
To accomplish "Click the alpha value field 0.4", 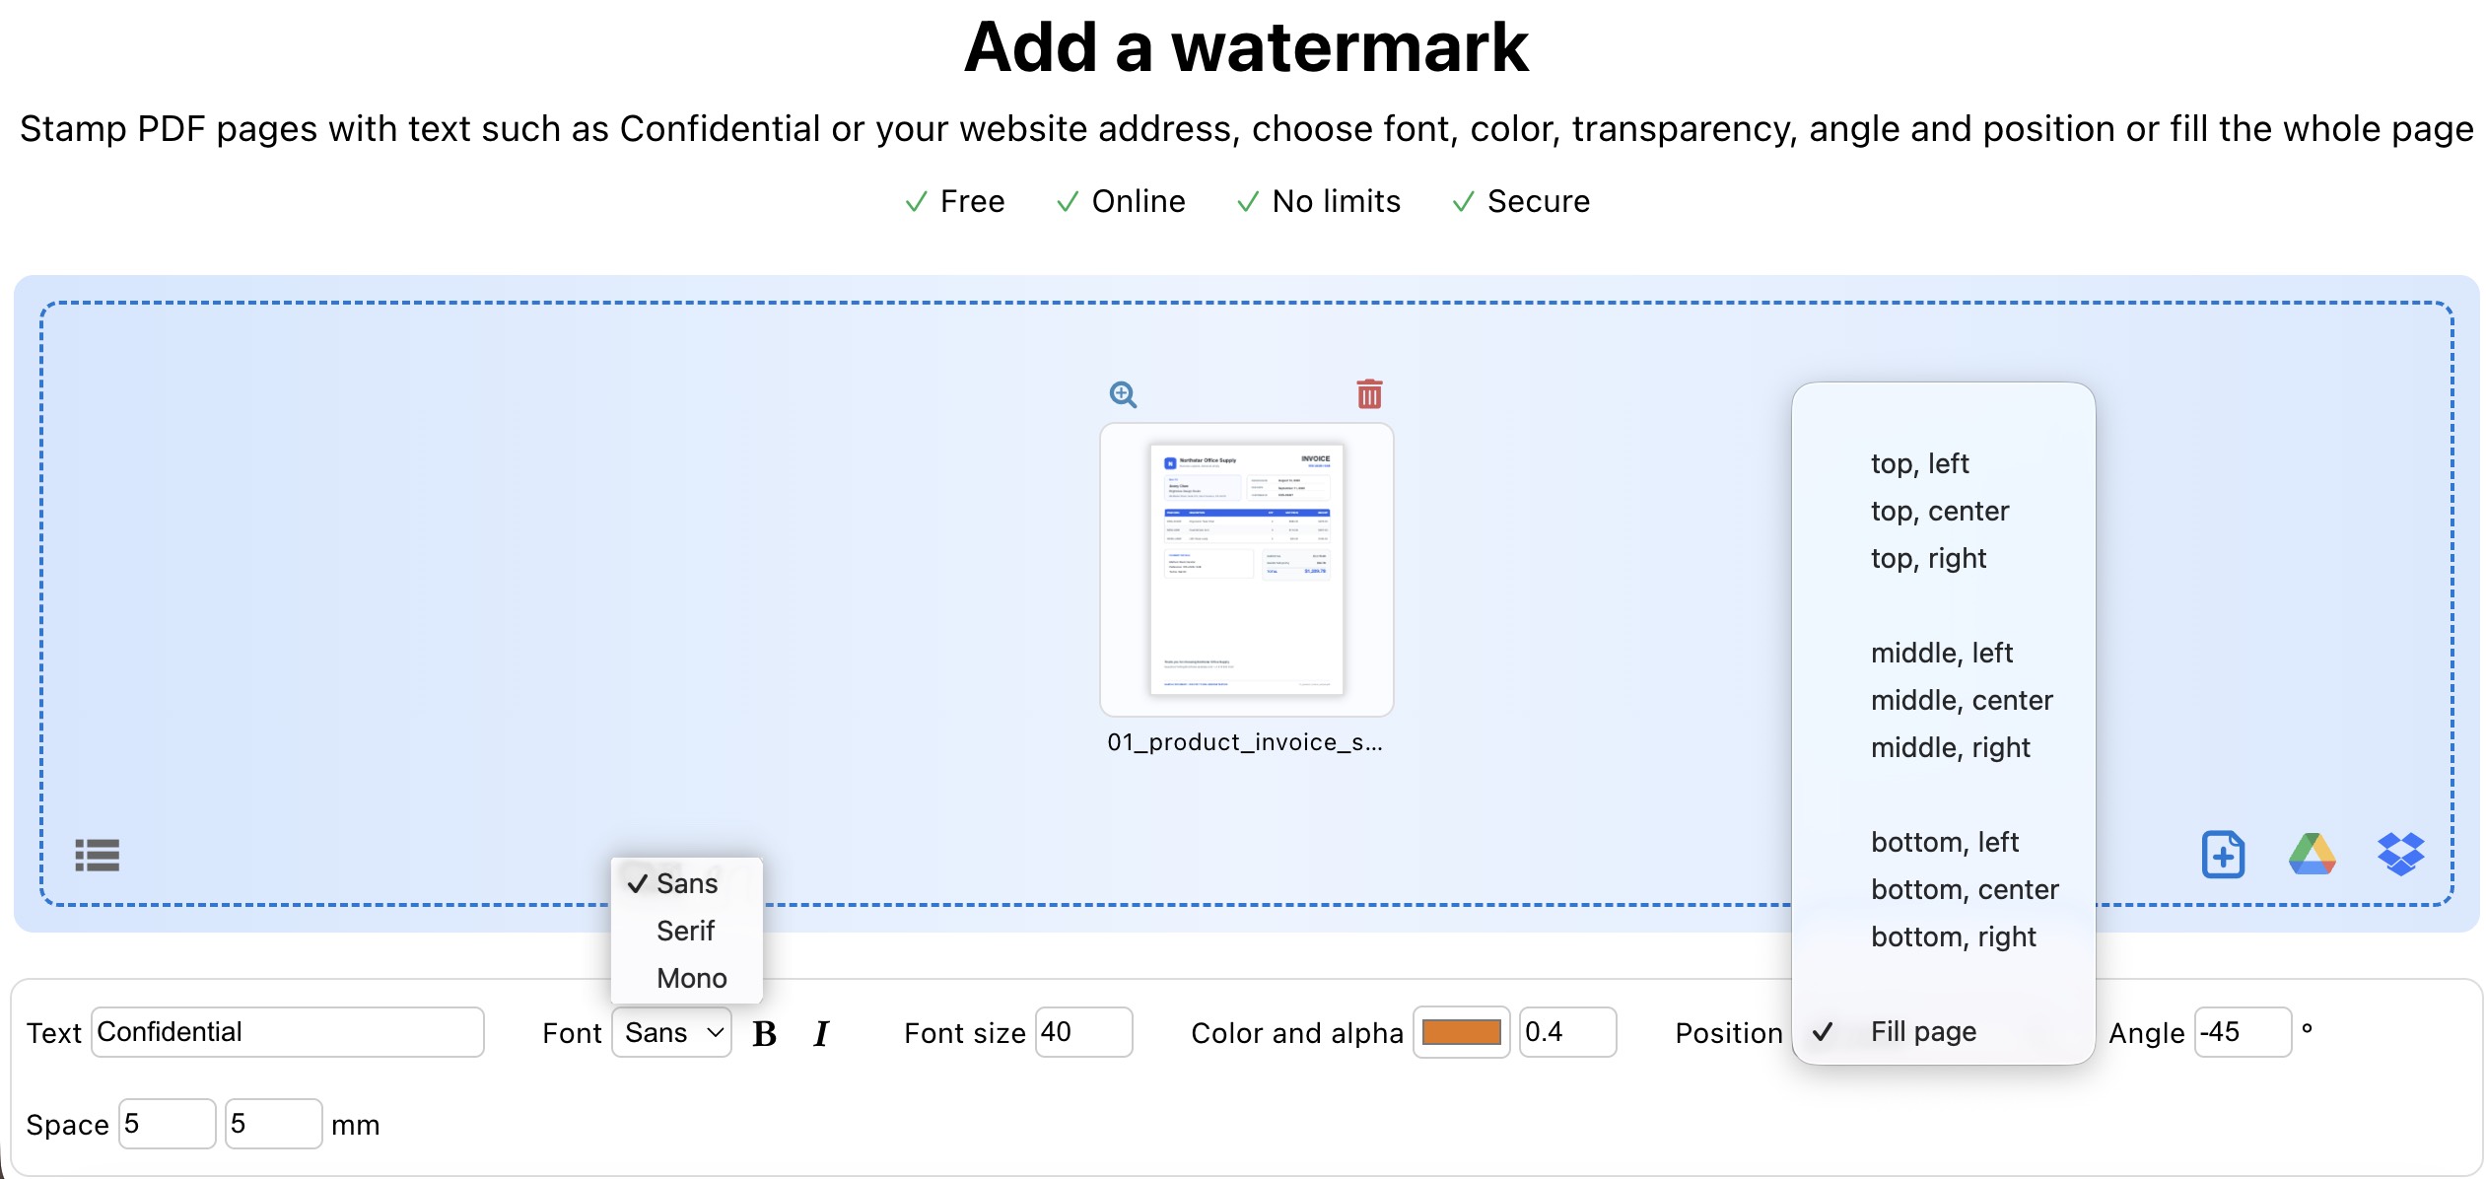I will click(1567, 1032).
